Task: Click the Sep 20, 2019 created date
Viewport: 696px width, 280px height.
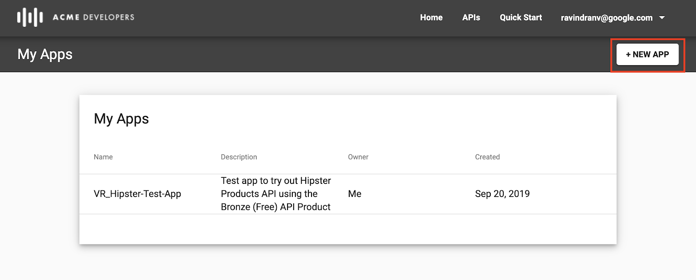Action: point(502,194)
